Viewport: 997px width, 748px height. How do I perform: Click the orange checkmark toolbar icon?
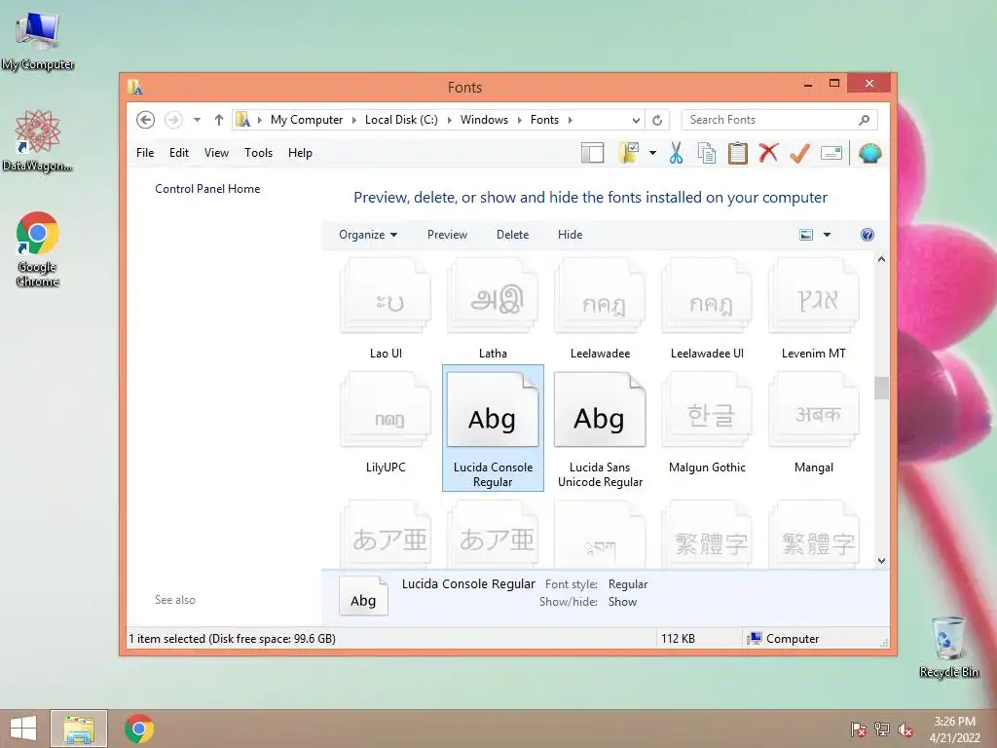click(799, 153)
